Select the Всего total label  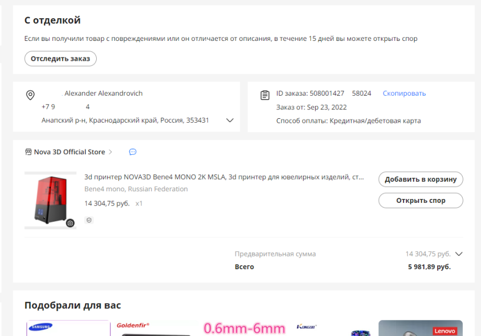pyautogui.click(x=244, y=267)
